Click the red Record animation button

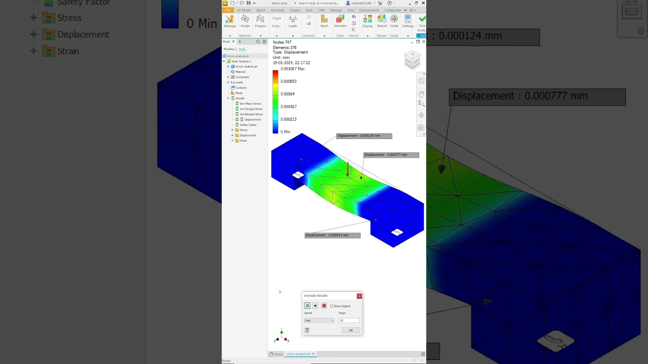(x=324, y=306)
